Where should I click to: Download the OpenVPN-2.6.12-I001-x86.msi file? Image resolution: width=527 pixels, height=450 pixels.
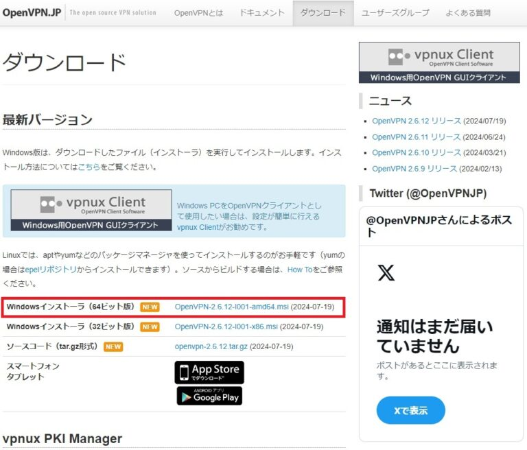[226, 327]
